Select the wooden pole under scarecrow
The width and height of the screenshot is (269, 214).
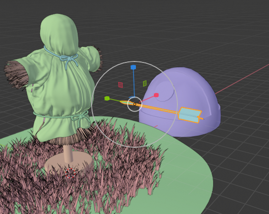click(x=68, y=153)
